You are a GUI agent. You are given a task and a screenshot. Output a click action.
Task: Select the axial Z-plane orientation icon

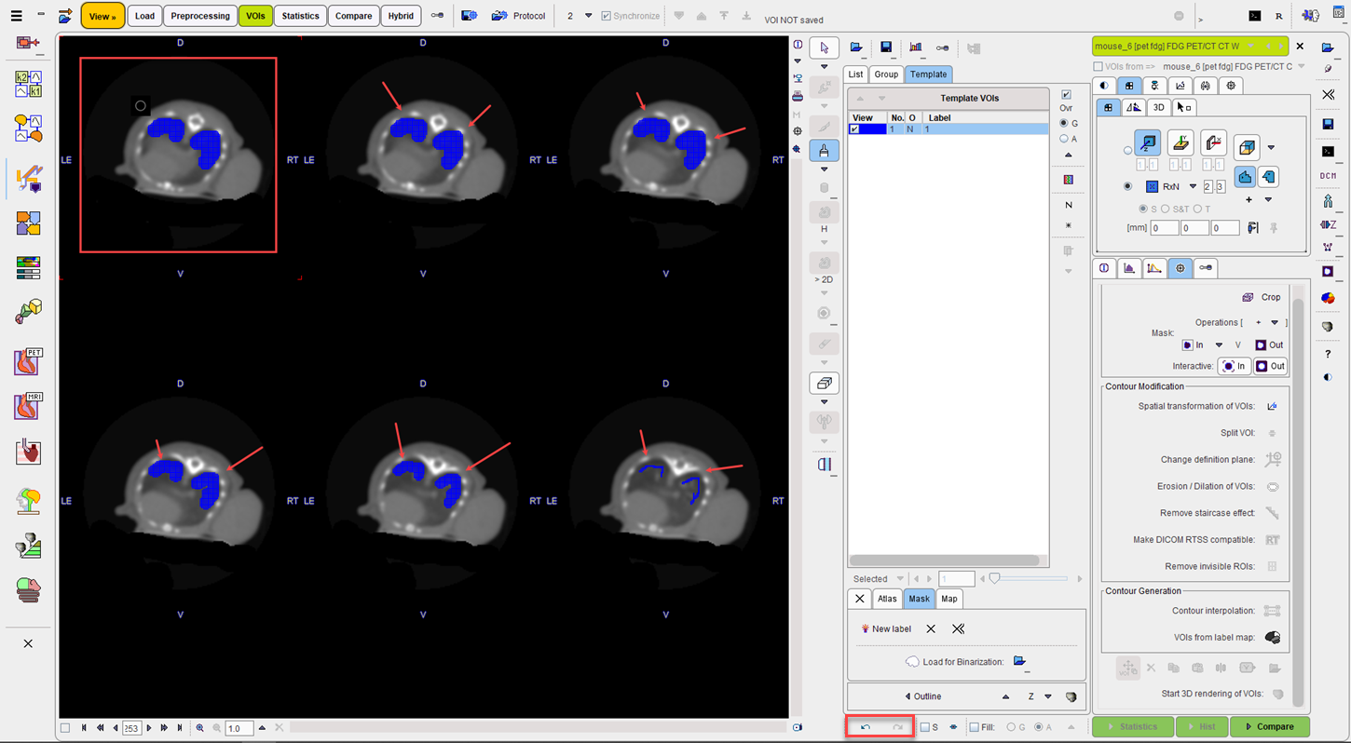[x=1148, y=142]
